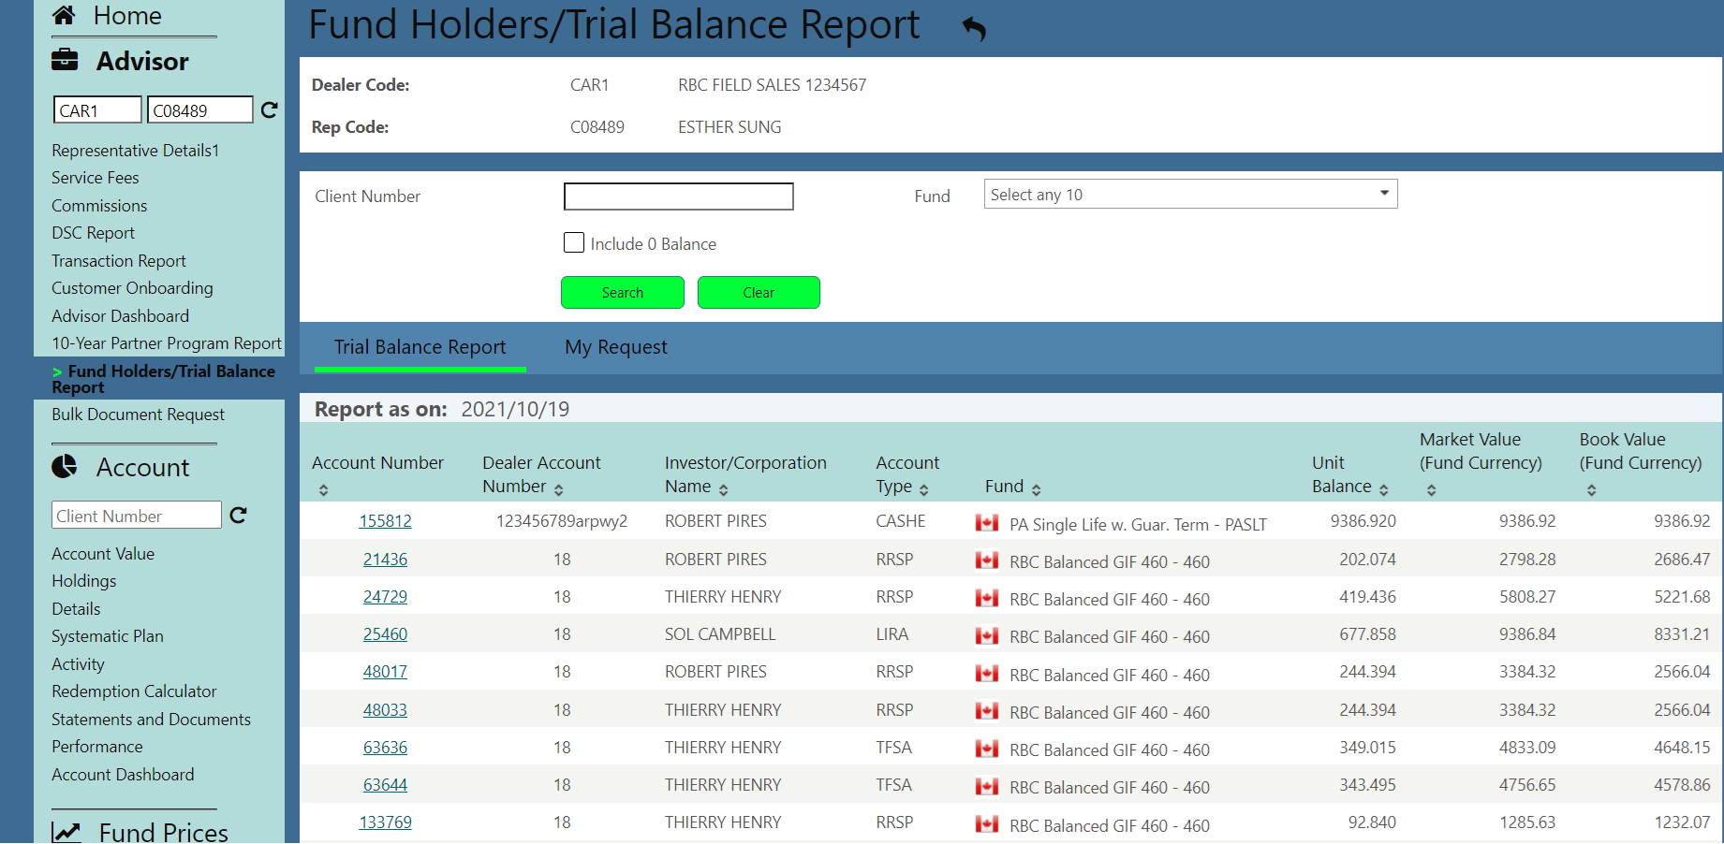Click the Advisor briefcase icon
This screenshot has height=844, width=1724.
(65, 60)
